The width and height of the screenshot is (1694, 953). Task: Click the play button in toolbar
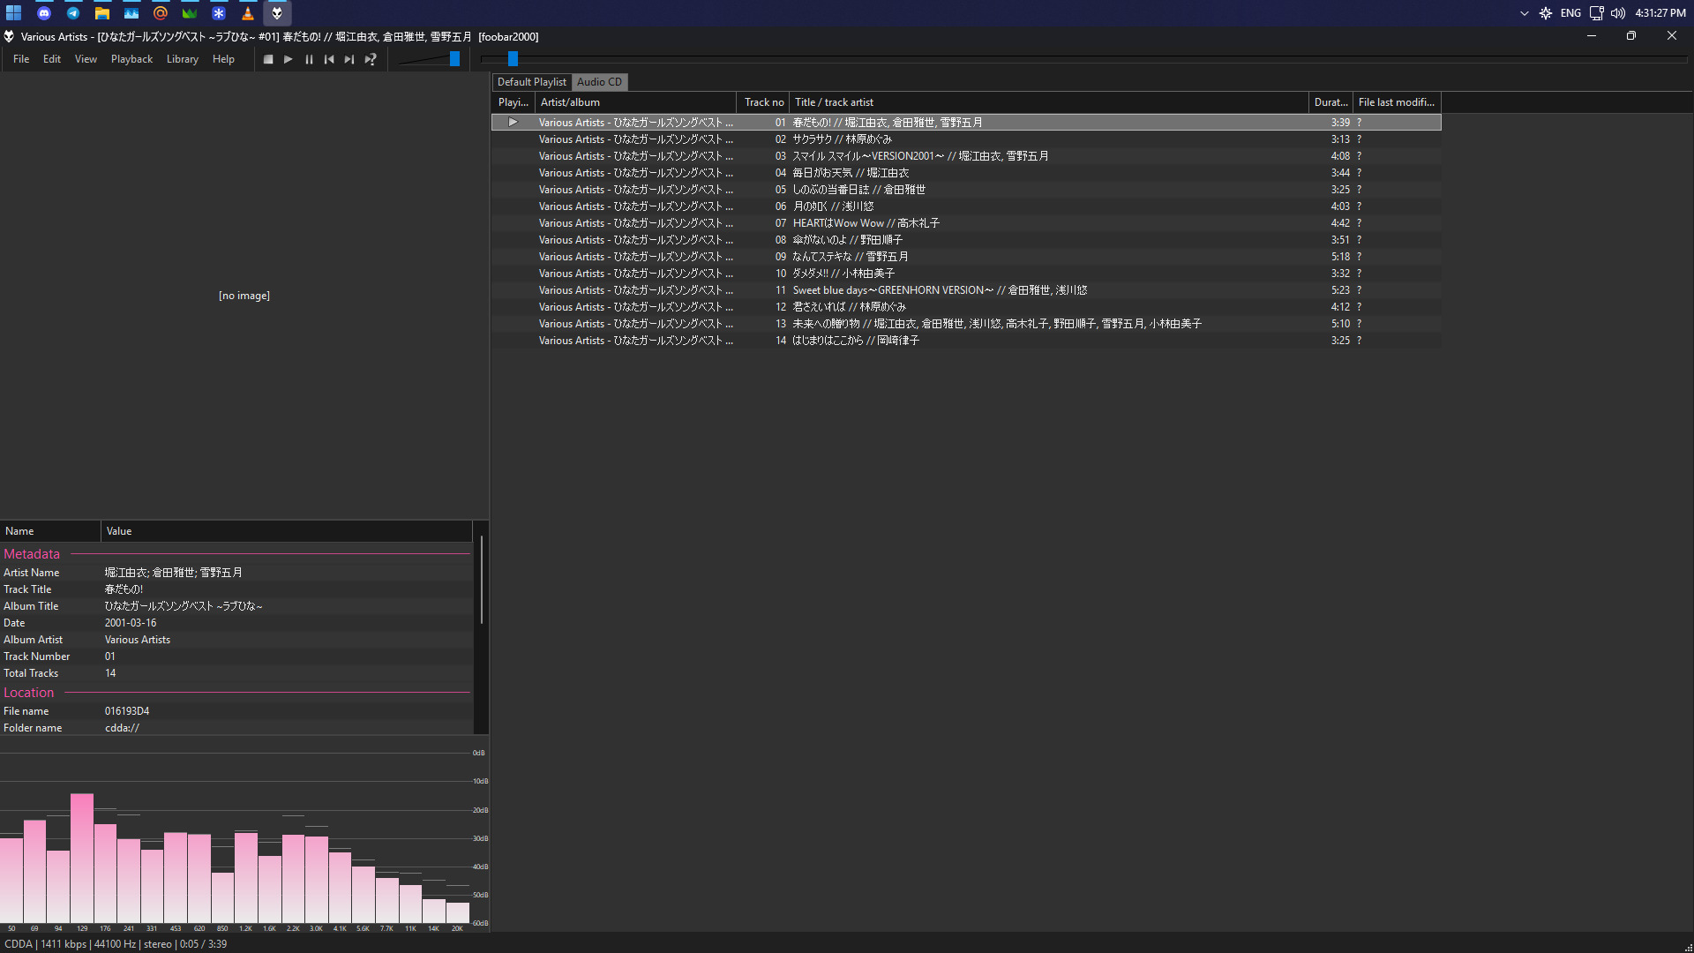(x=289, y=59)
